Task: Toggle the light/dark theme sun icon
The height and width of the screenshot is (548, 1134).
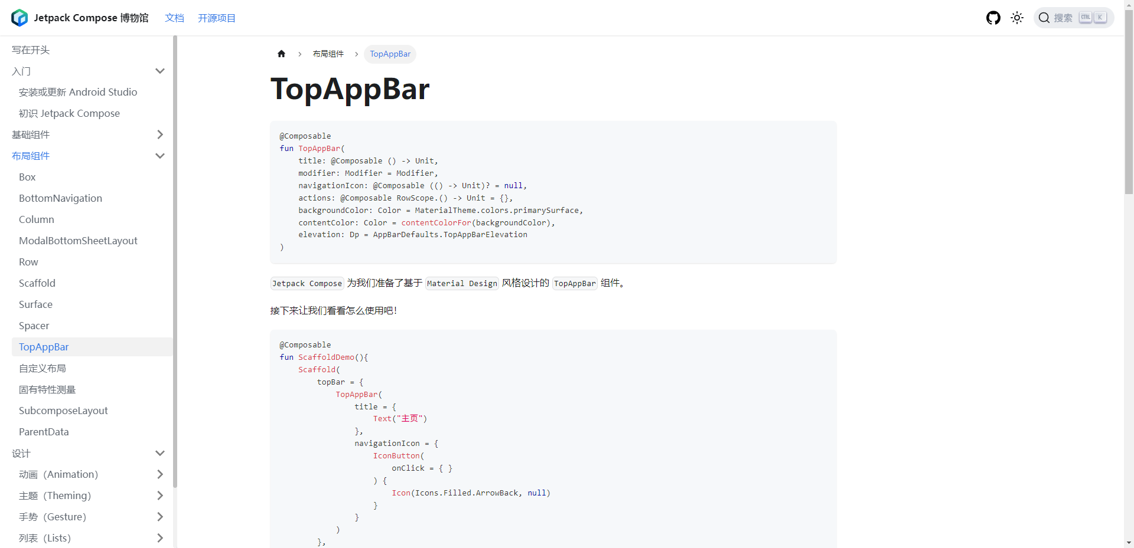Action: (1017, 18)
